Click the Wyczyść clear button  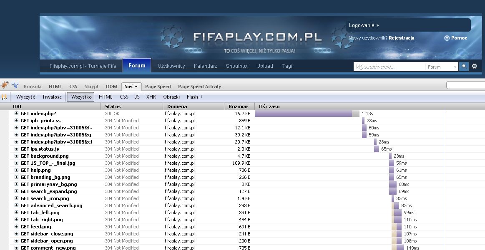pyautogui.click(x=25, y=97)
